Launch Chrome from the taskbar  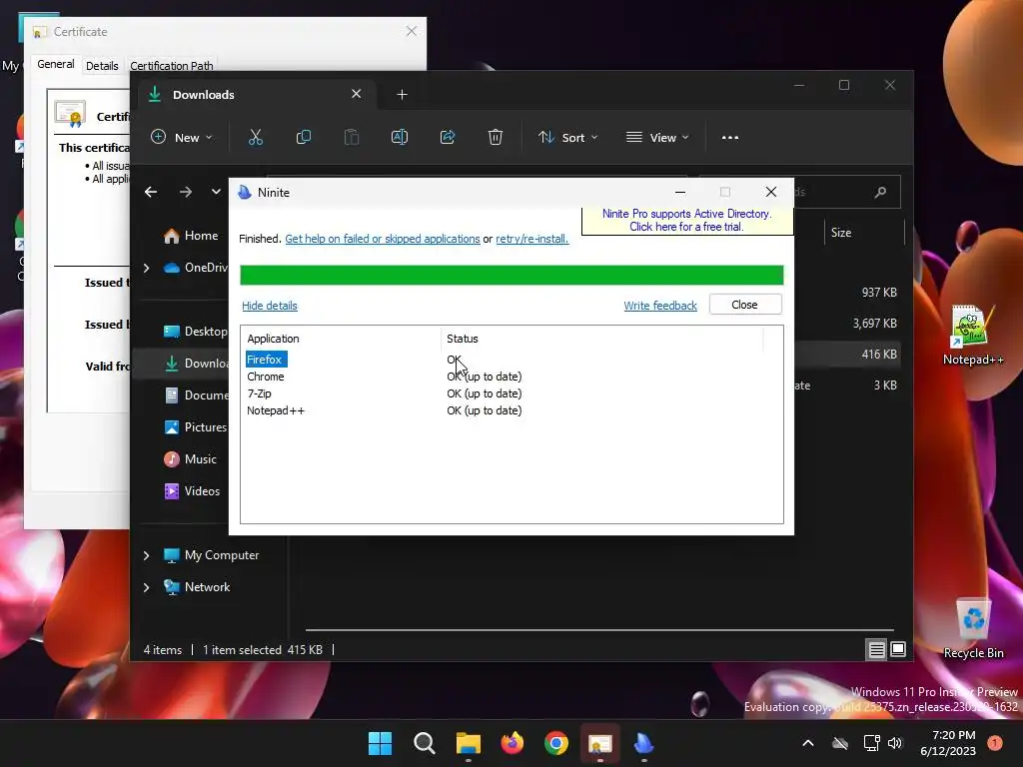click(556, 743)
